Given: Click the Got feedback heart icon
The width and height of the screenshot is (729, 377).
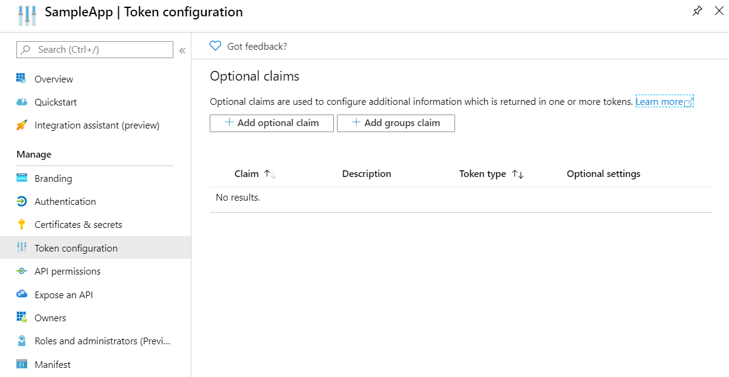Looking at the screenshot, I should (215, 45).
